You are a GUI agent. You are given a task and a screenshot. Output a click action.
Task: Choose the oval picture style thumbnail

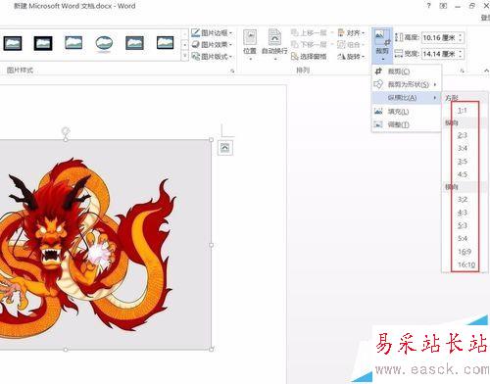[104, 43]
